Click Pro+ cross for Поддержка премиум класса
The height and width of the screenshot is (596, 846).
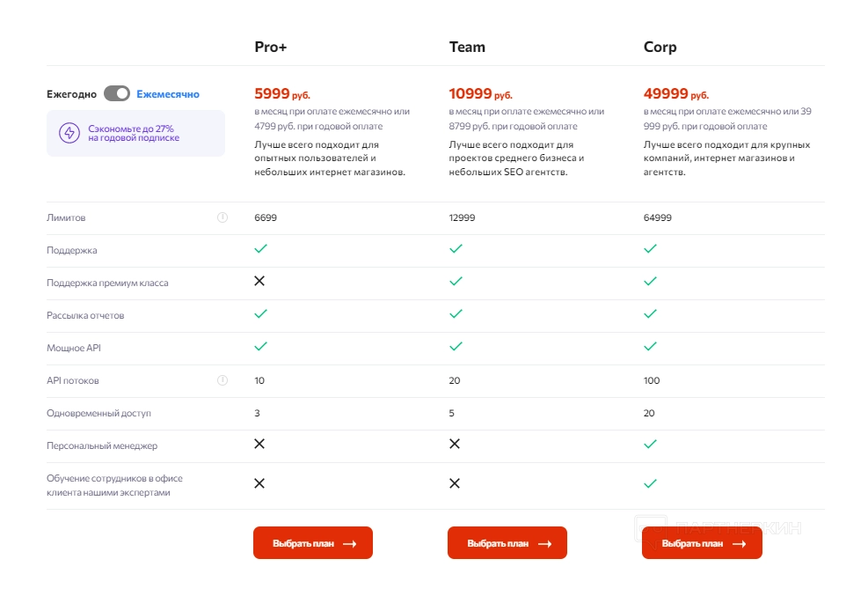click(259, 281)
